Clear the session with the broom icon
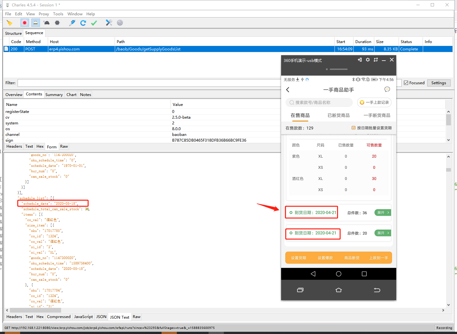This screenshot has height=334, width=457. tap(10, 23)
